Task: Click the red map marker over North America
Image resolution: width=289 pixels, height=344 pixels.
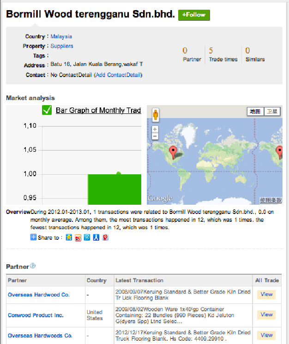Action: pyautogui.click(x=173, y=153)
